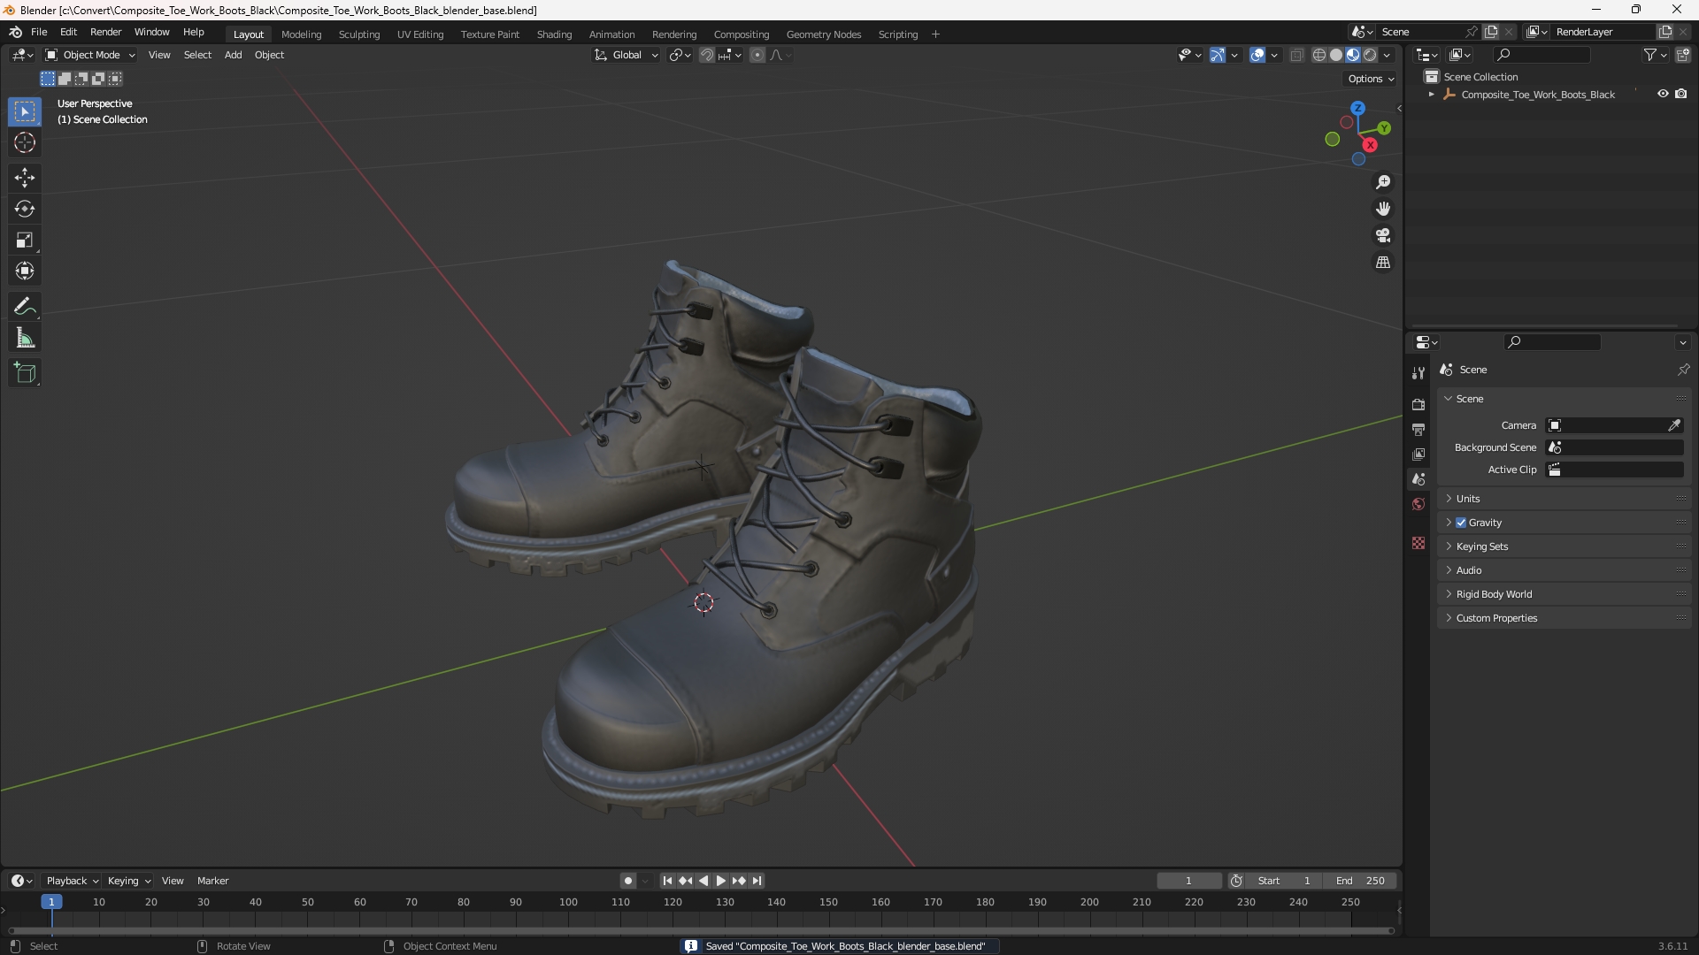Screen dimensions: 1699x955
Task: Jump to the first frame
Action: (667, 881)
